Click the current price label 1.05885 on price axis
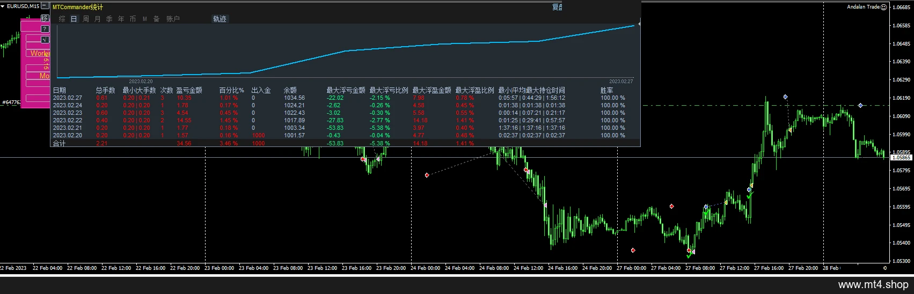 click(901, 158)
